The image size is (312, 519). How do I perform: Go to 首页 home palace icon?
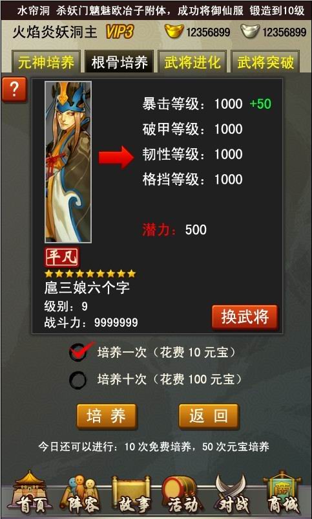tap(29, 492)
